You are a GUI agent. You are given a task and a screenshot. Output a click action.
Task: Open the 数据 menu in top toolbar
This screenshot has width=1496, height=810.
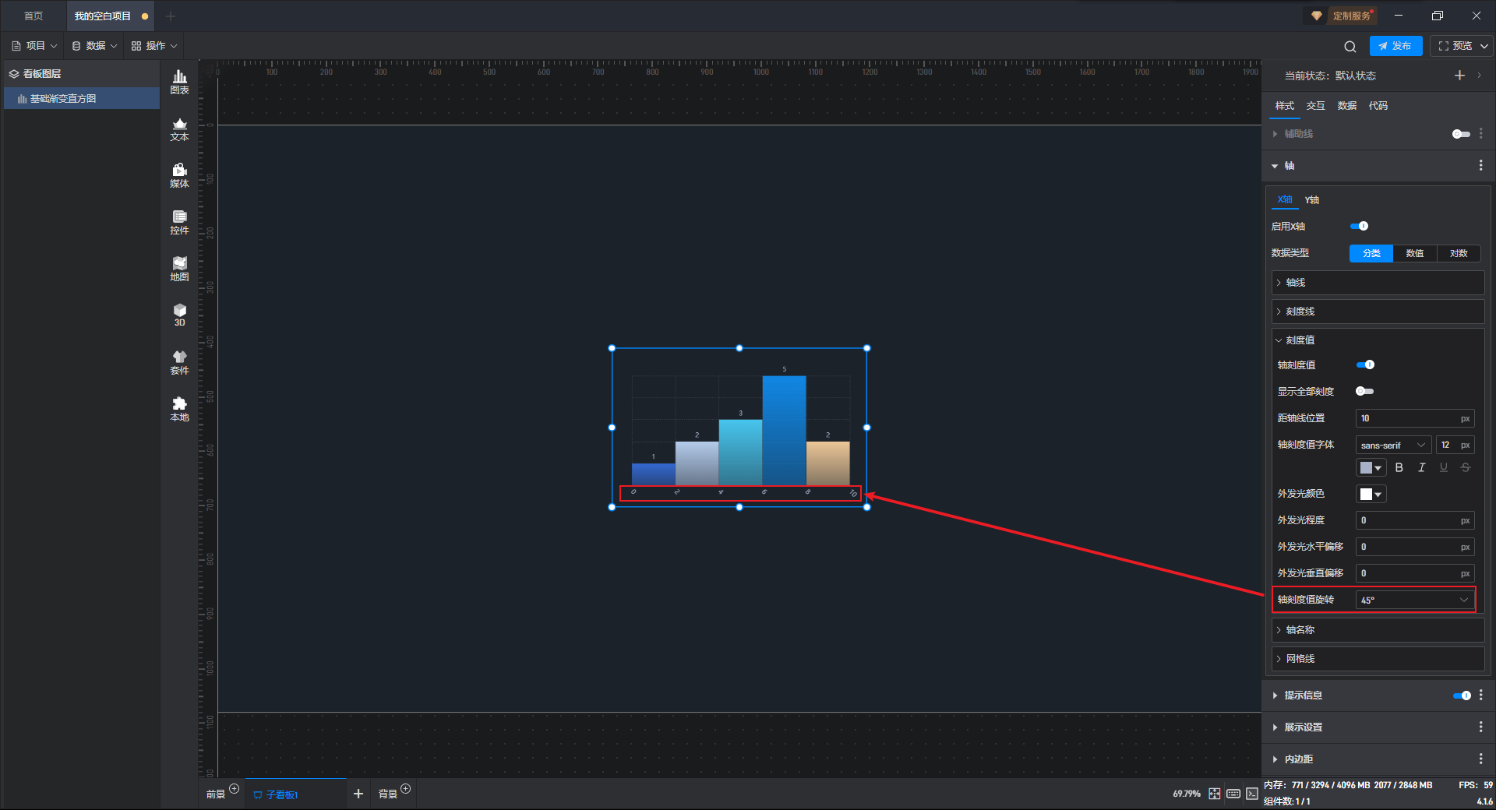click(x=94, y=46)
